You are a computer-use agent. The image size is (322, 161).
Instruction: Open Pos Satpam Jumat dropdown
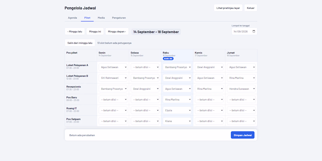pos(241,121)
